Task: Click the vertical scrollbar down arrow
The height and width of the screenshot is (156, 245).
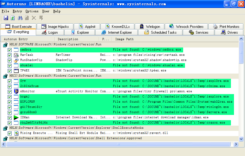Action: click(241, 139)
